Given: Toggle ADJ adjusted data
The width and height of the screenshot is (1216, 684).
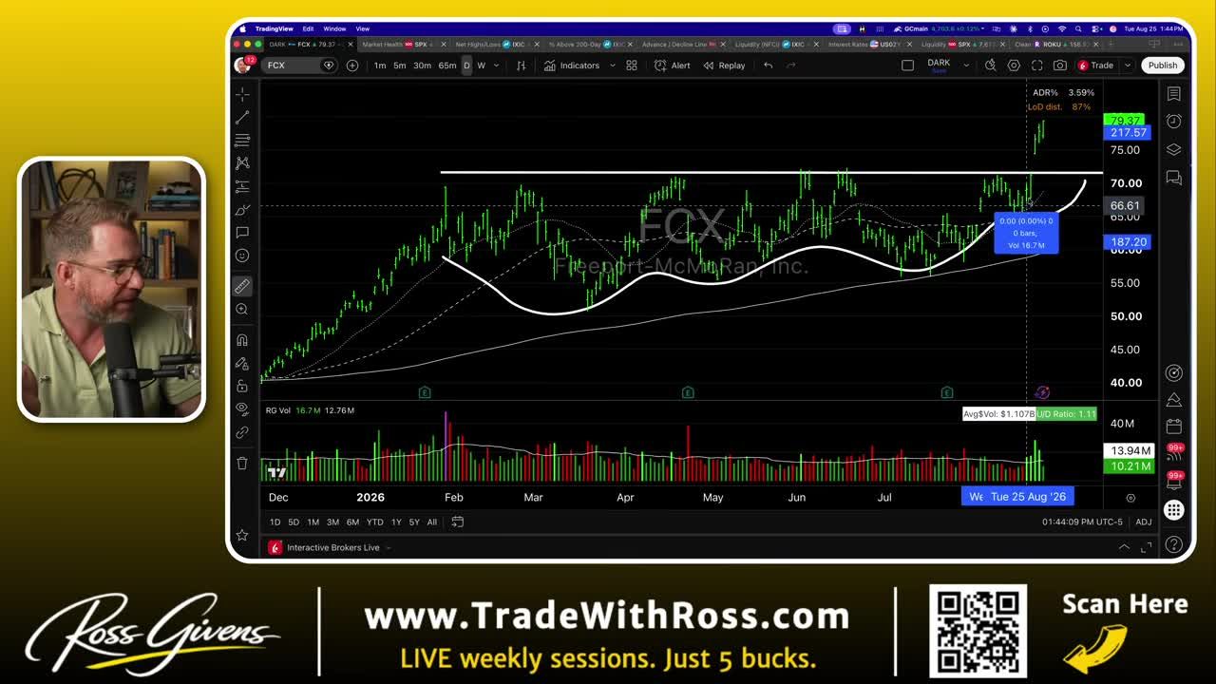Looking at the screenshot, I should pos(1144,522).
